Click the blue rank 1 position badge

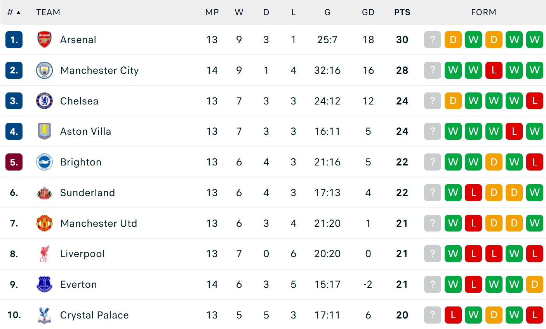pyautogui.click(x=14, y=40)
